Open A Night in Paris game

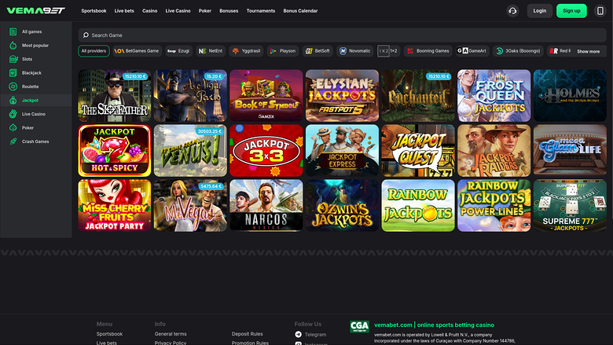(x=190, y=96)
